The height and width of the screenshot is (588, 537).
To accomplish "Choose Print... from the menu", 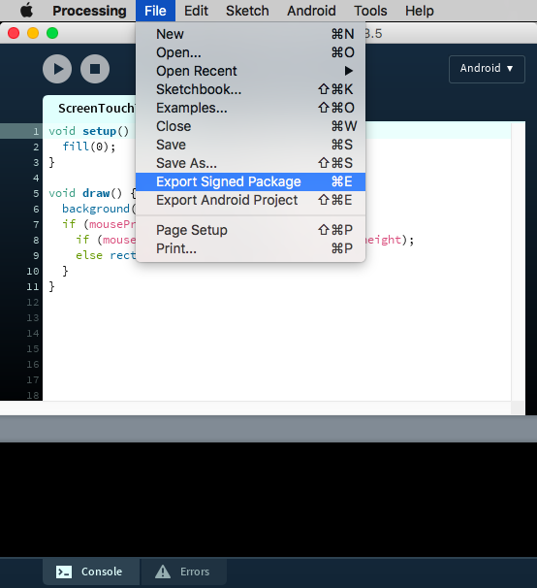I will point(250,248).
